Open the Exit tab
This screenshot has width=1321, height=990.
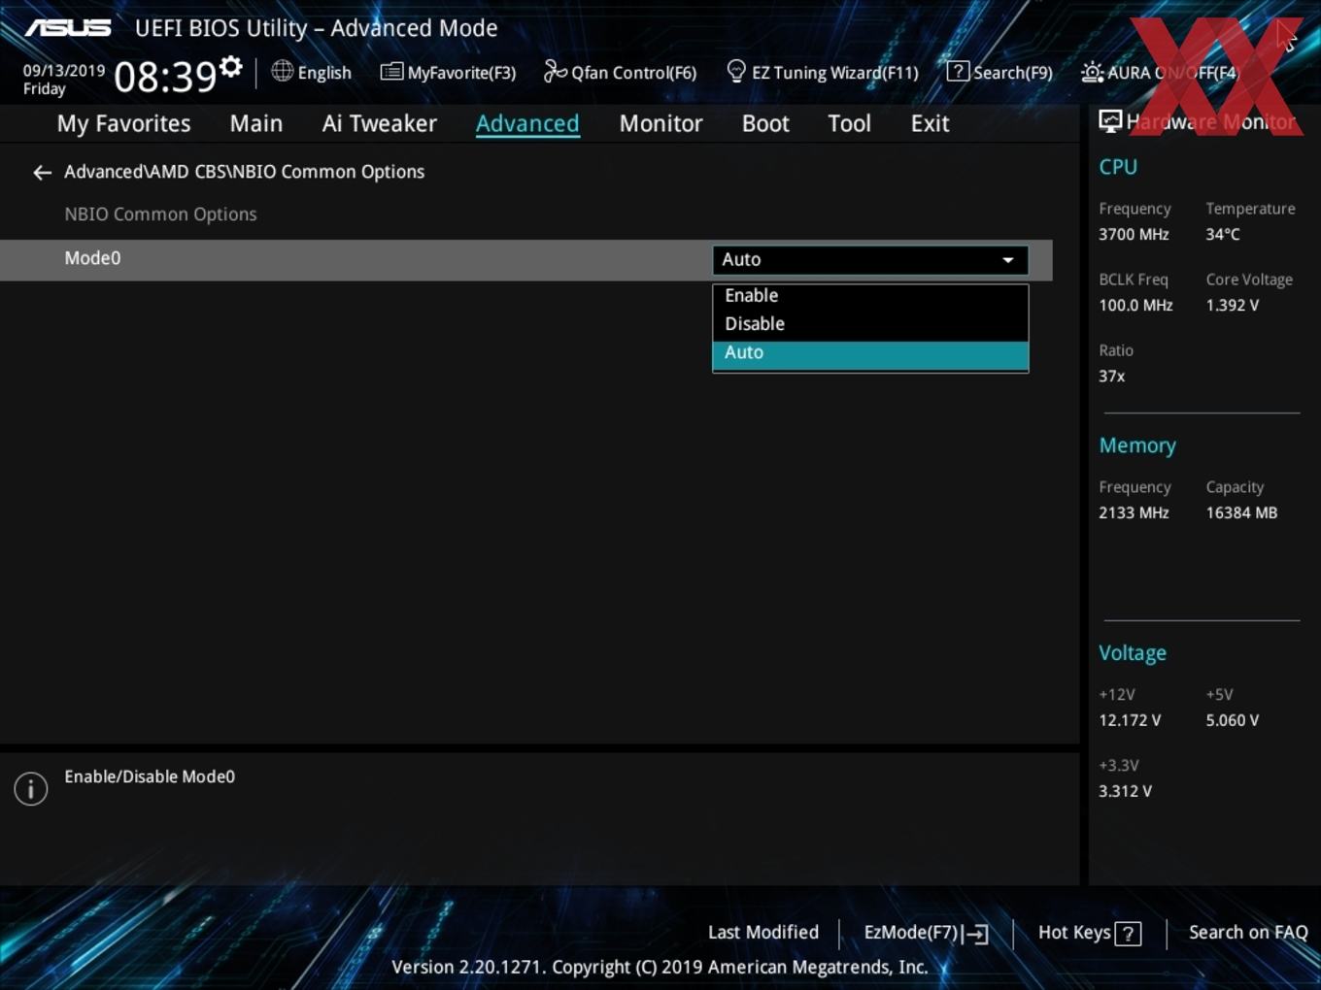click(930, 123)
